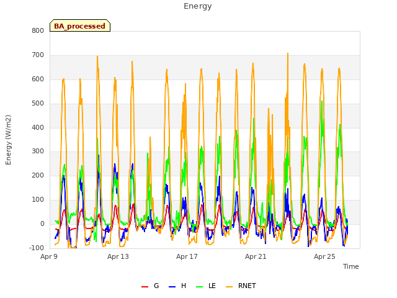This screenshot has width=397, height=298.
Task: Click the RNET legend entry
Action: click(x=241, y=286)
